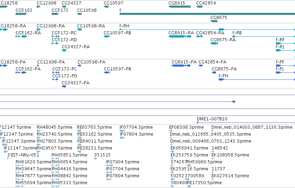Select the f-PJ protein label
The height and width of the screenshot is (188, 295).
[x=279, y=69]
